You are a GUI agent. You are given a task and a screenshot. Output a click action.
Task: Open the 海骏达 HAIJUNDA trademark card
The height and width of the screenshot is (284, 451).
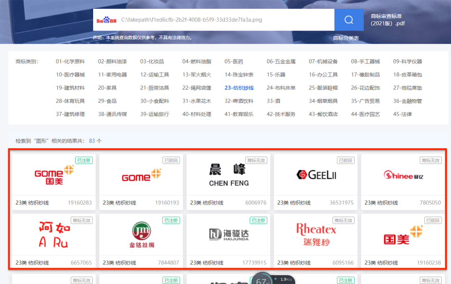(228, 241)
